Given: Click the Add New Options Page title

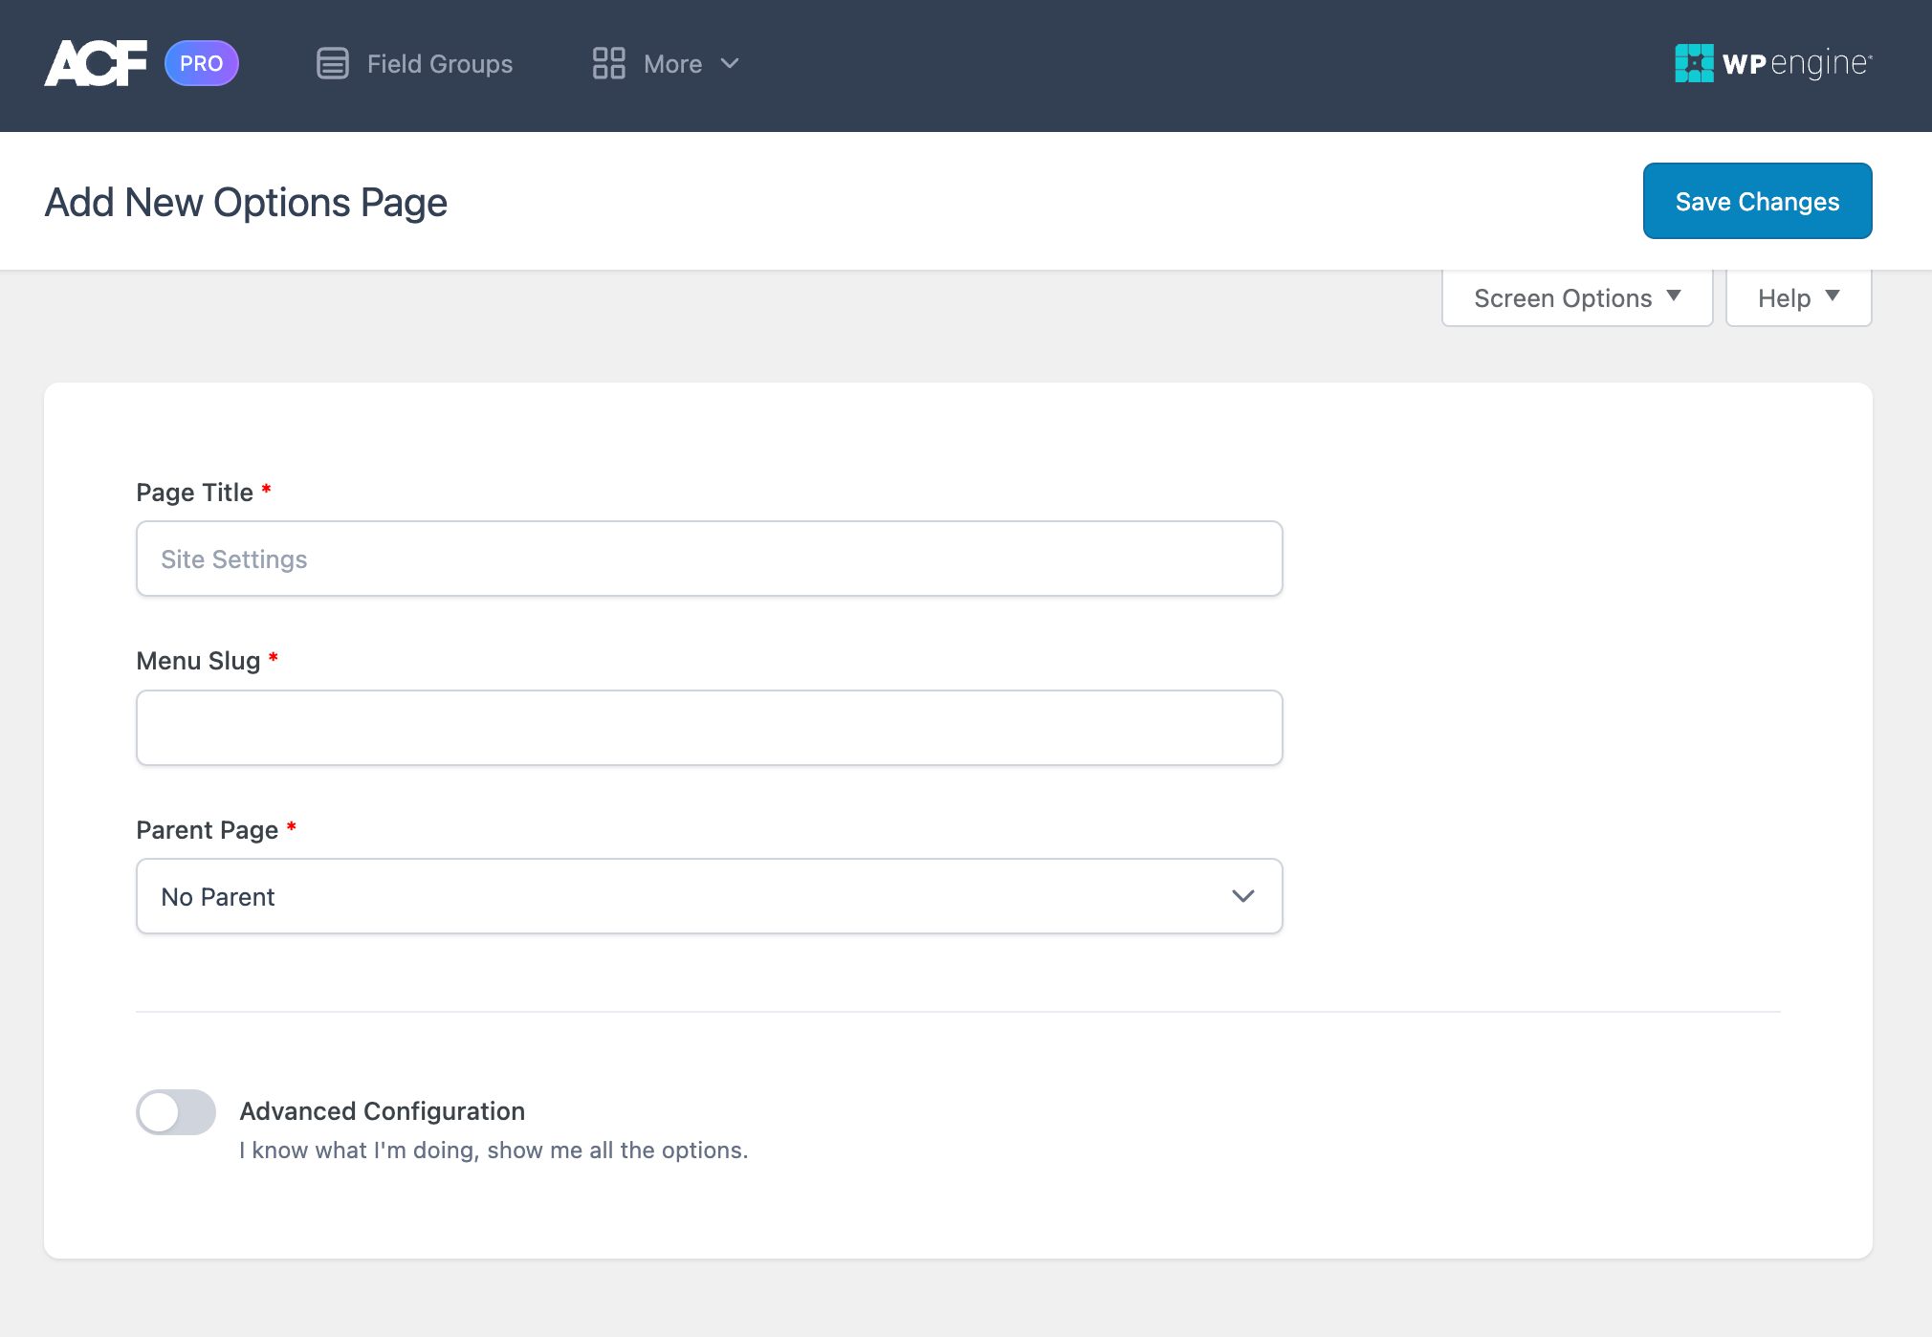Looking at the screenshot, I should (247, 201).
